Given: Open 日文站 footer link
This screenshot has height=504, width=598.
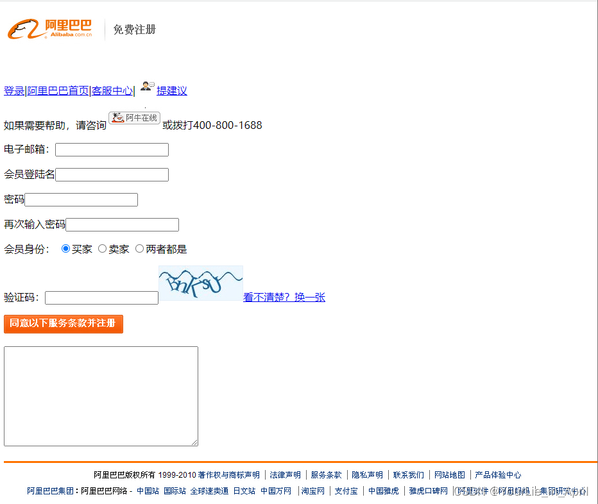Looking at the screenshot, I should tap(244, 491).
